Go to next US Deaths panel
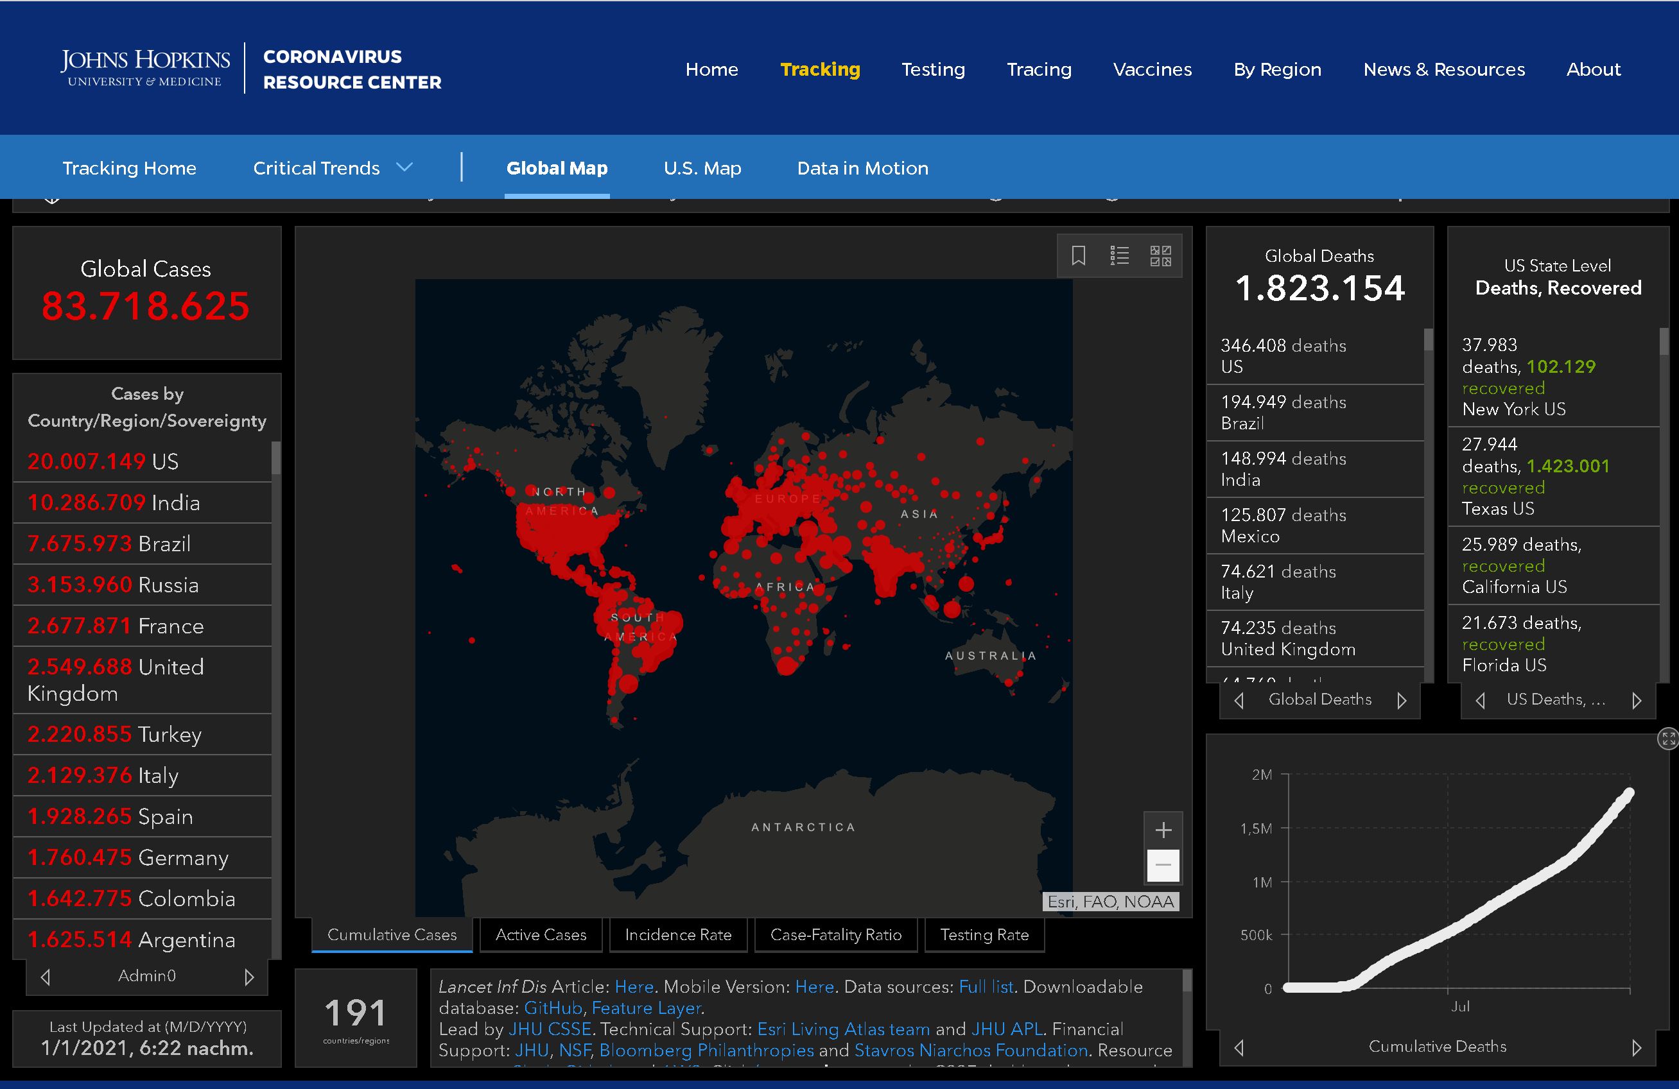Image resolution: width=1679 pixels, height=1089 pixels. click(1637, 700)
